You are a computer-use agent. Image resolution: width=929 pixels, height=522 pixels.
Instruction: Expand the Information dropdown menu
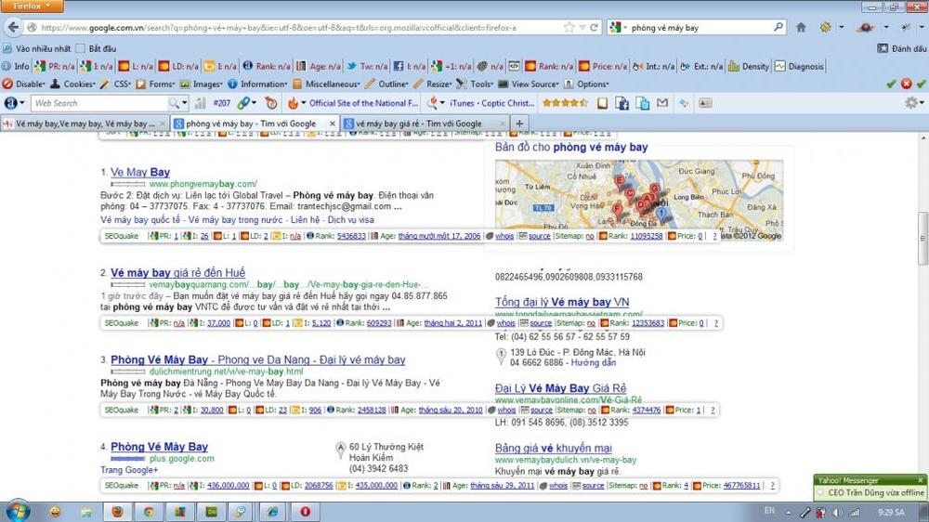257,85
